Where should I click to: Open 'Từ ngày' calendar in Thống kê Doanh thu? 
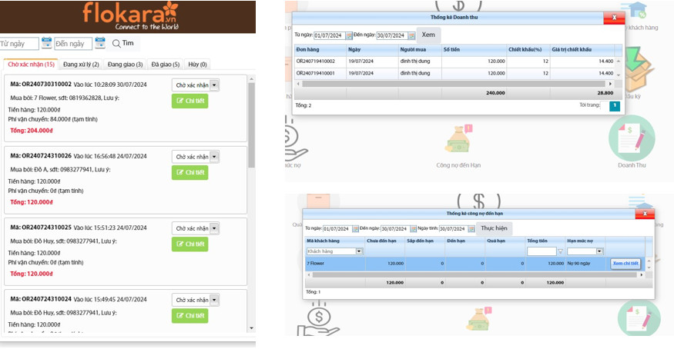(x=349, y=35)
